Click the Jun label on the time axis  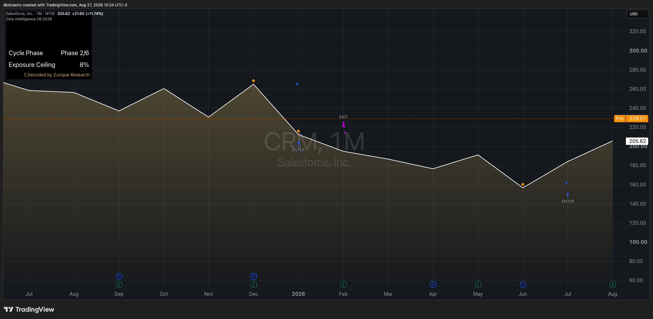pos(523,294)
